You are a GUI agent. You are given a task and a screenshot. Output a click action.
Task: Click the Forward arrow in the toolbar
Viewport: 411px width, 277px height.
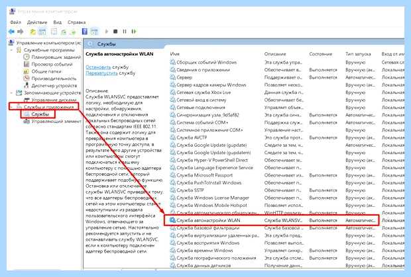21,32
